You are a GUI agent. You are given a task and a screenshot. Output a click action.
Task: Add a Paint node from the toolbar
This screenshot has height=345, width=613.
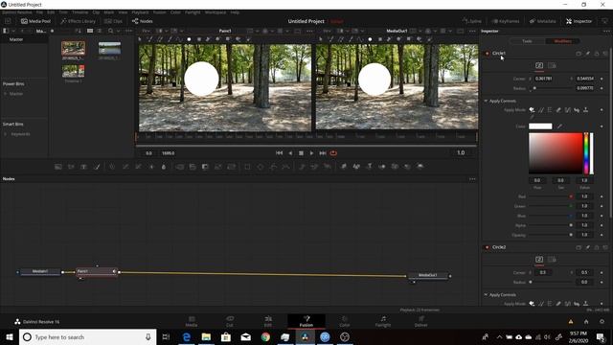(97, 167)
